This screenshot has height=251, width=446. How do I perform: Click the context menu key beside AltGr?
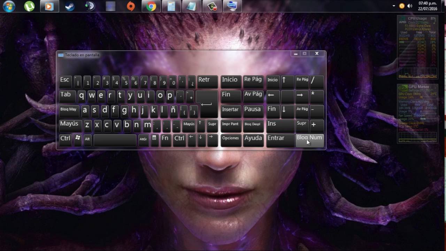pyautogui.click(x=154, y=140)
